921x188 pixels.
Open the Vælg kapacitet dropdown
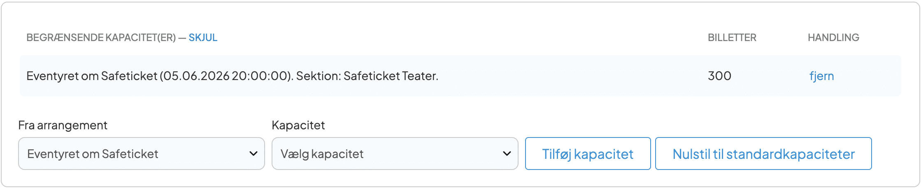point(394,154)
